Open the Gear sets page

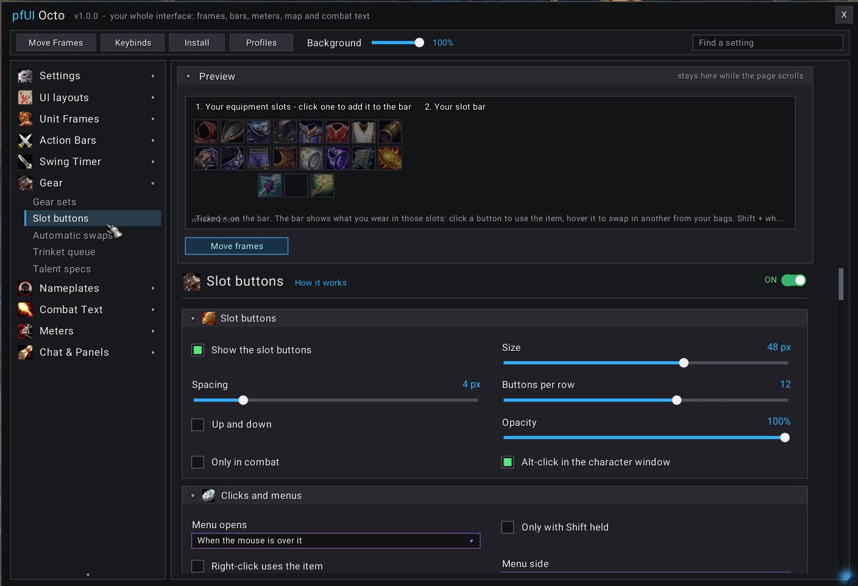coord(55,202)
